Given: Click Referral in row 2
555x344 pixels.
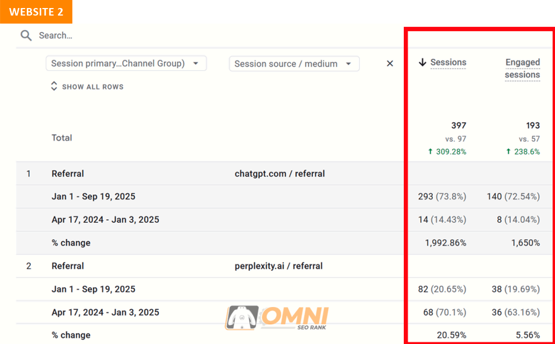Looking at the screenshot, I should coord(68,266).
